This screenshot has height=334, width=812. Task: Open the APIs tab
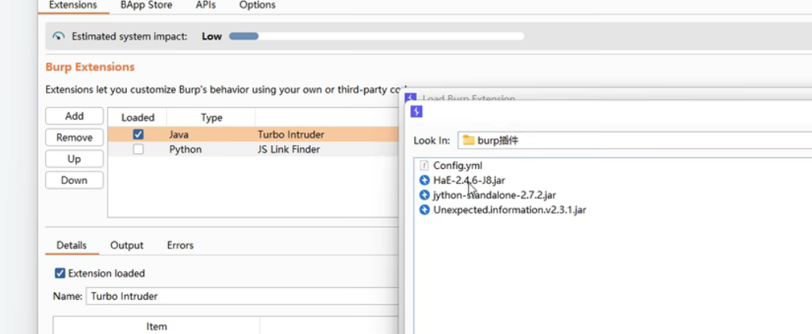point(205,6)
